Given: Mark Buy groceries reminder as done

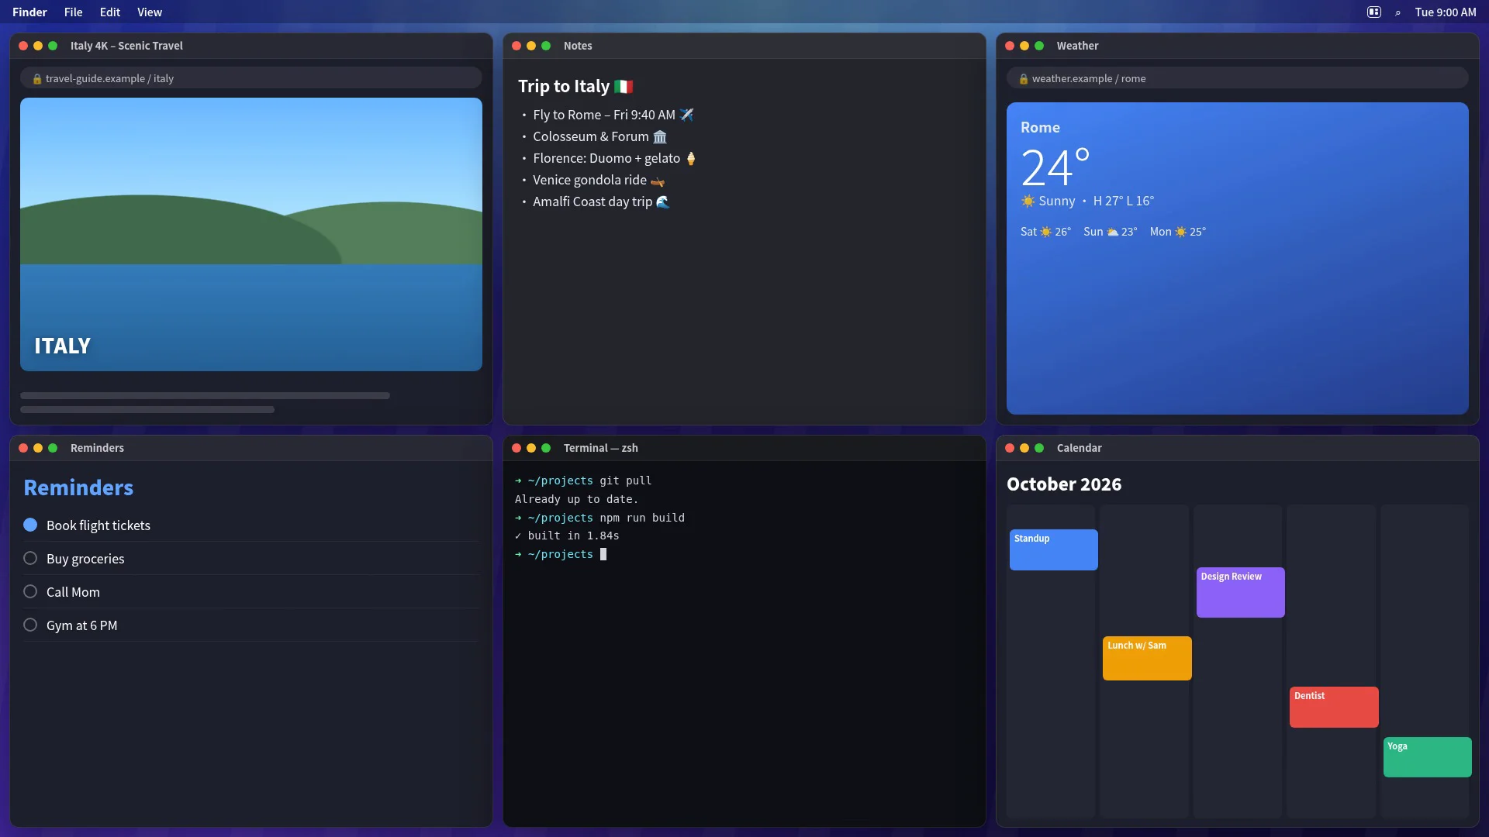Looking at the screenshot, I should [x=30, y=558].
